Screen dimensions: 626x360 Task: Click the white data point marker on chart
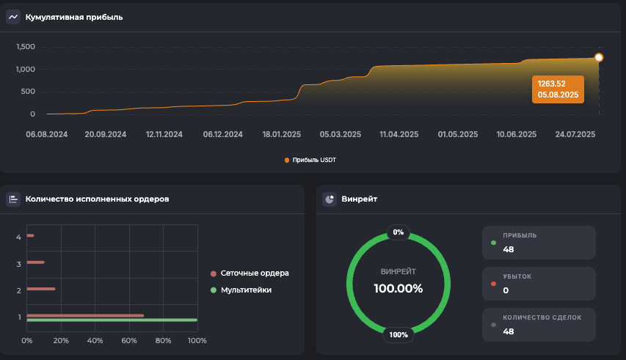tap(599, 58)
